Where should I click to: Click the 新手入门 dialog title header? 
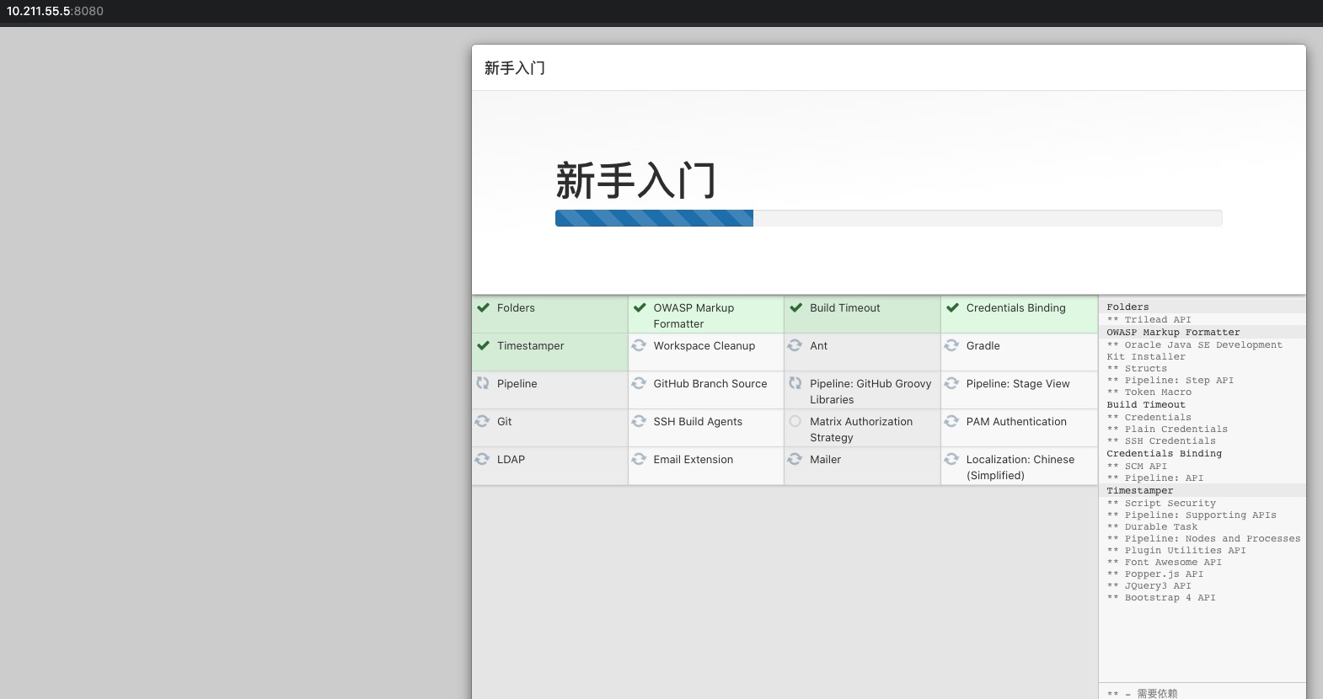click(x=515, y=68)
